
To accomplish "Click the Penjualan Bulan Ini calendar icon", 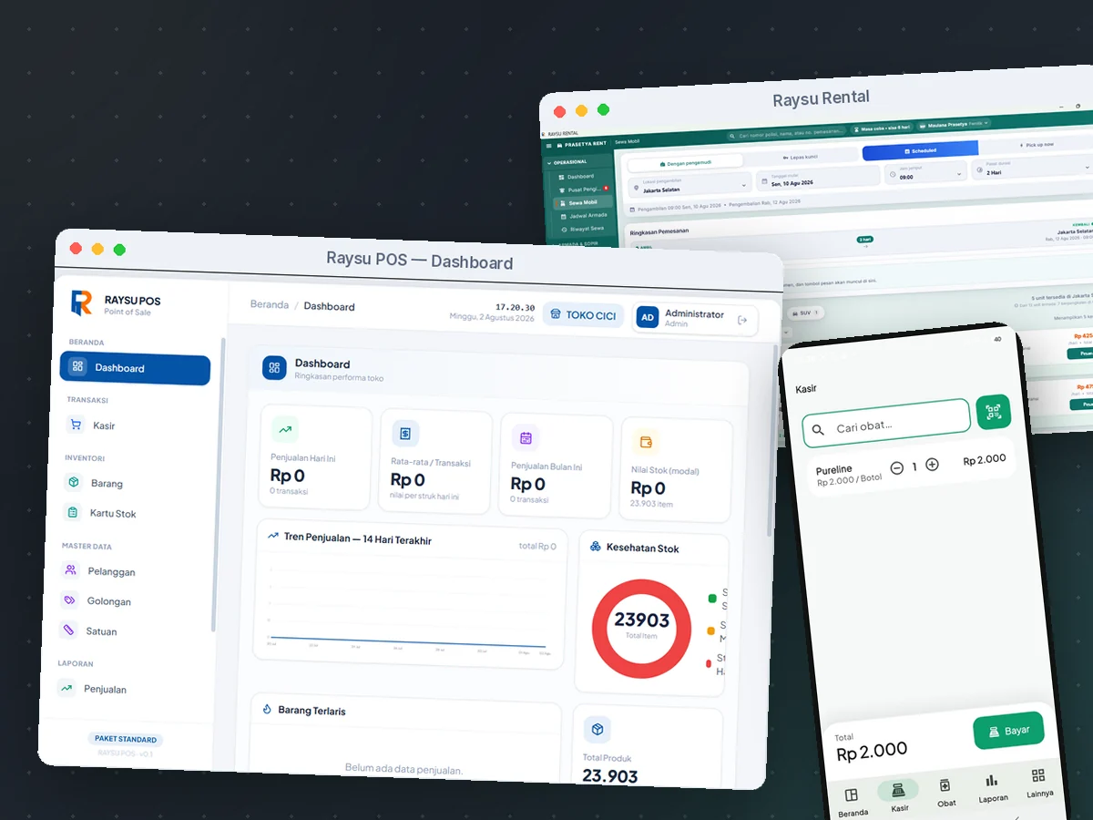I will (x=526, y=437).
